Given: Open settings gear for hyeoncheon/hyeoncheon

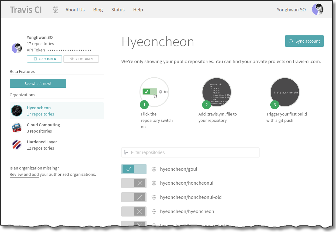Looking at the screenshot, I should point(154,211).
